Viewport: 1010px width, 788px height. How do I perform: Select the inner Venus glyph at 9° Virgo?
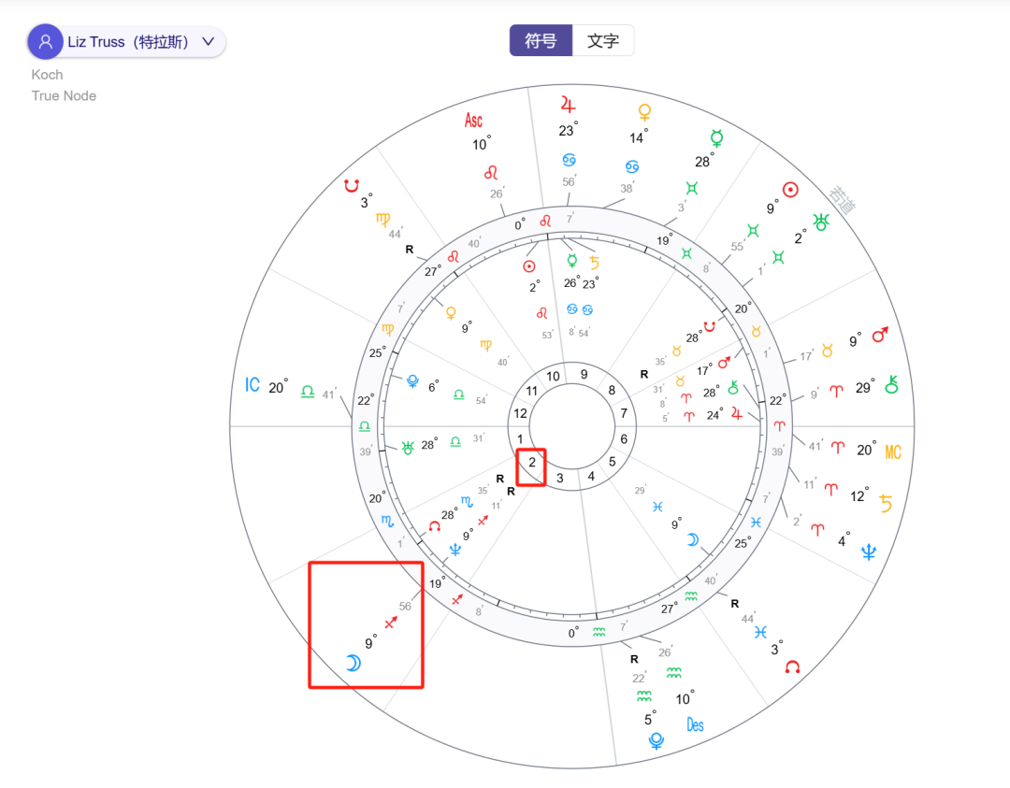coord(451,313)
